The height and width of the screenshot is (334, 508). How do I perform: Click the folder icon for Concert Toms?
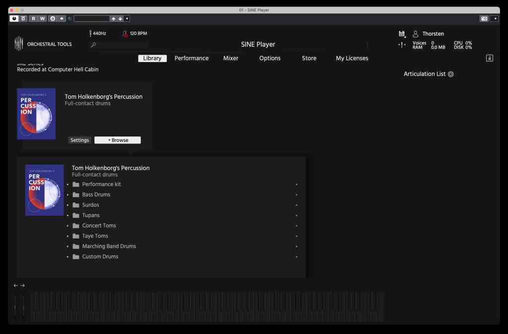click(x=76, y=226)
